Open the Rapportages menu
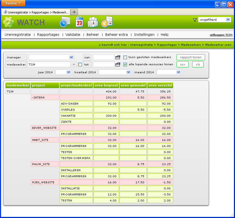The width and height of the screenshot is (235, 218). click(x=48, y=34)
